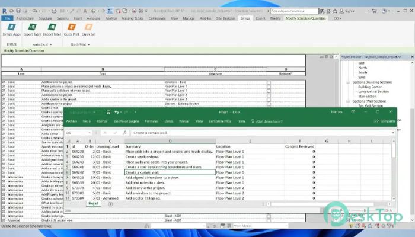415x237 pixels.
Task: Check Reviewed box for second Floor Plan Level 2 row
Action: point(269,100)
